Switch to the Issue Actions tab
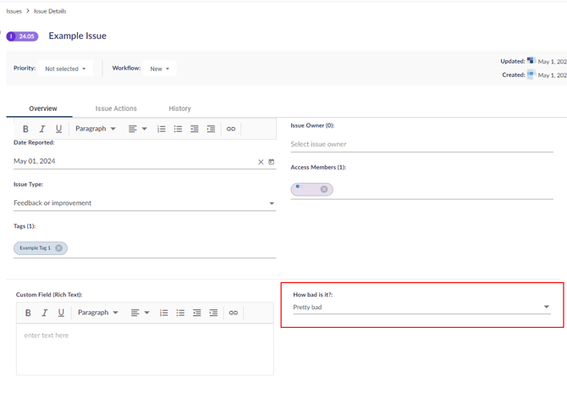The image size is (567, 394). tap(116, 108)
